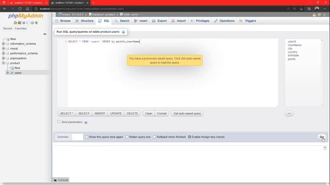Open the browser more options menu
This screenshot has width=330, height=185.
325,9
